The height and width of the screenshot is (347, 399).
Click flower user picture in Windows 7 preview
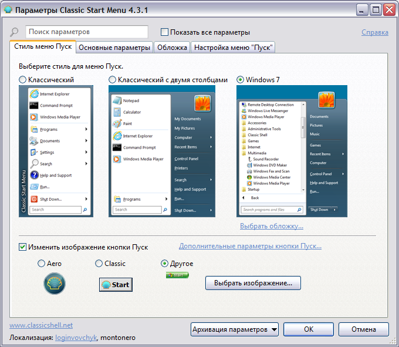point(326,100)
